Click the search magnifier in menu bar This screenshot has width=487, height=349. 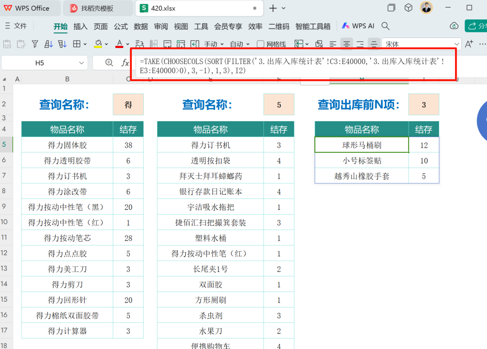(x=385, y=26)
